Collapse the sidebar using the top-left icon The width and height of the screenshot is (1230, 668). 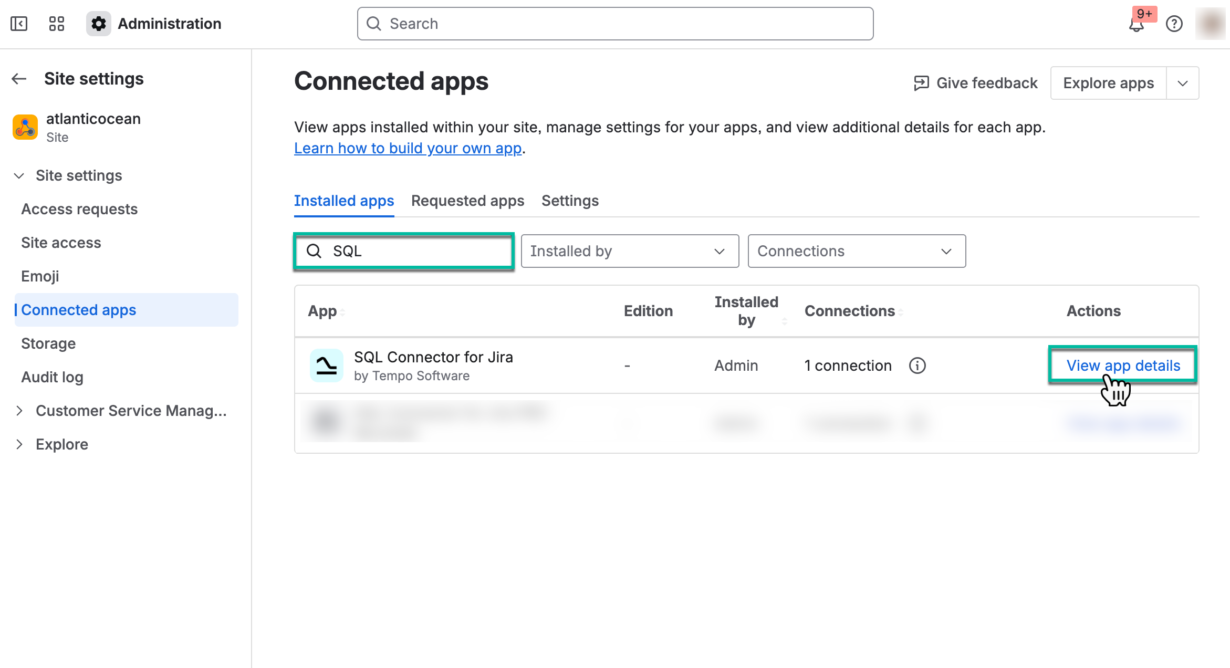(19, 24)
